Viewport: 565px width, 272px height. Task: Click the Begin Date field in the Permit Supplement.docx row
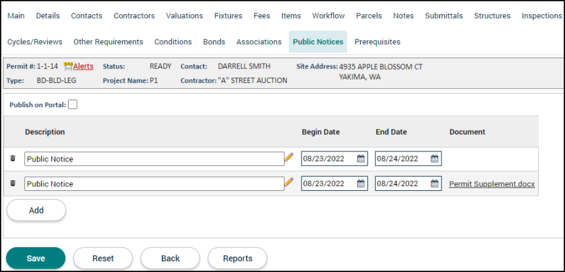click(x=335, y=184)
